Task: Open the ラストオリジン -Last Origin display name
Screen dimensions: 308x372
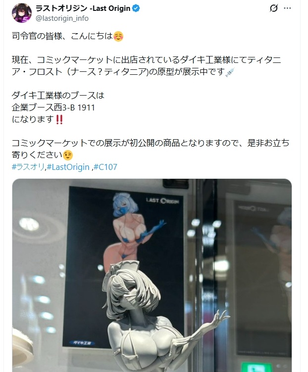Action: 83,8
